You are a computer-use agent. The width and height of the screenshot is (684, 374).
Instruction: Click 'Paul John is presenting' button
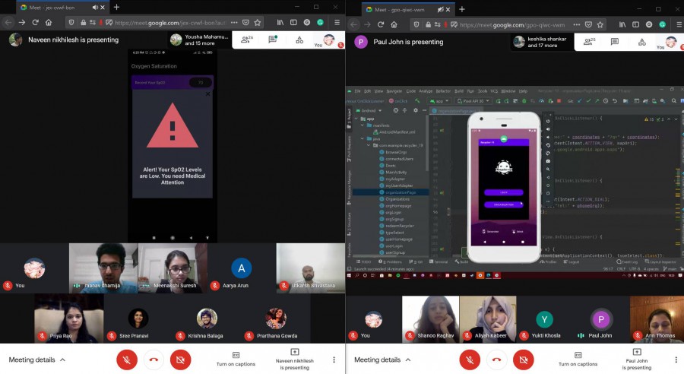(x=635, y=359)
